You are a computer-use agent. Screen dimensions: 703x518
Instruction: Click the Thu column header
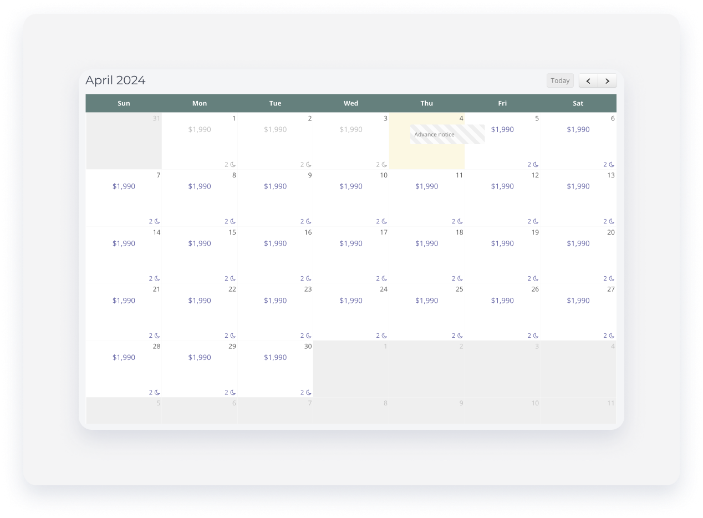426,103
